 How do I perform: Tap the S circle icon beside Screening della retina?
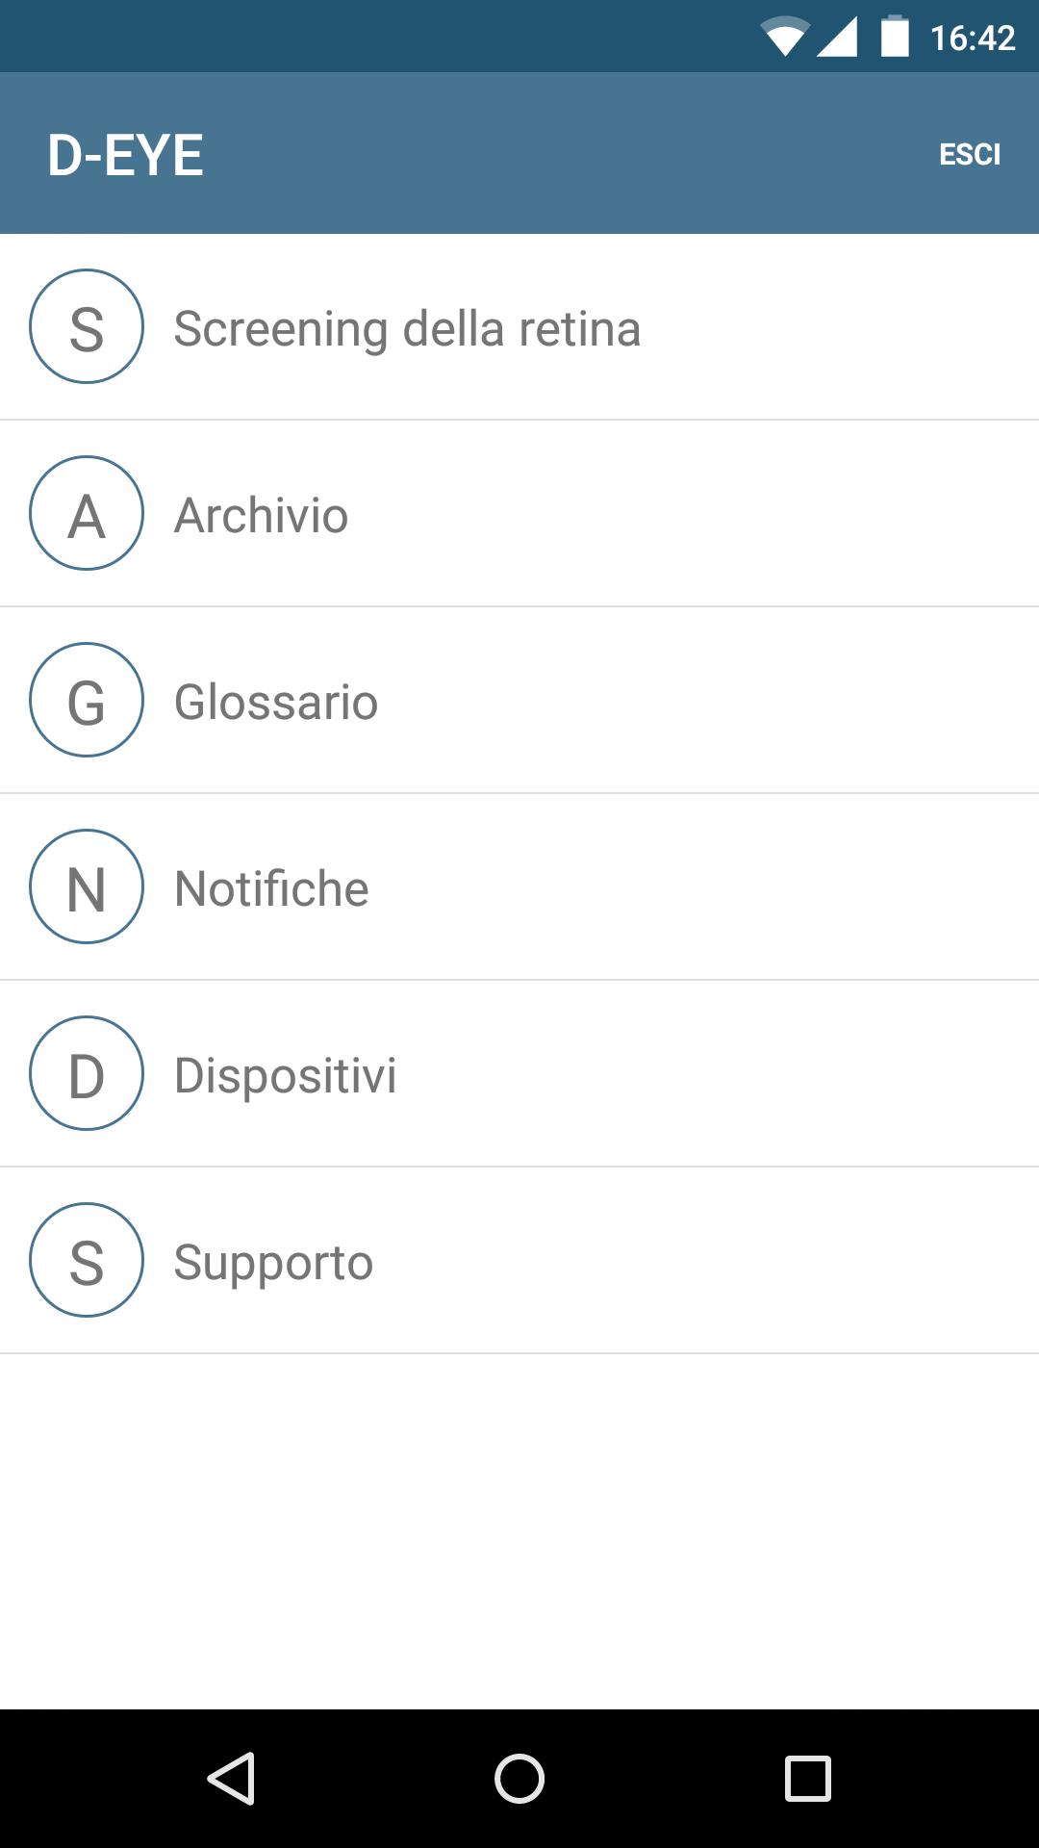87,326
